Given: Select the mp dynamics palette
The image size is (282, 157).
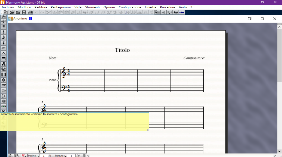Looking at the screenshot, I should coord(3,85).
